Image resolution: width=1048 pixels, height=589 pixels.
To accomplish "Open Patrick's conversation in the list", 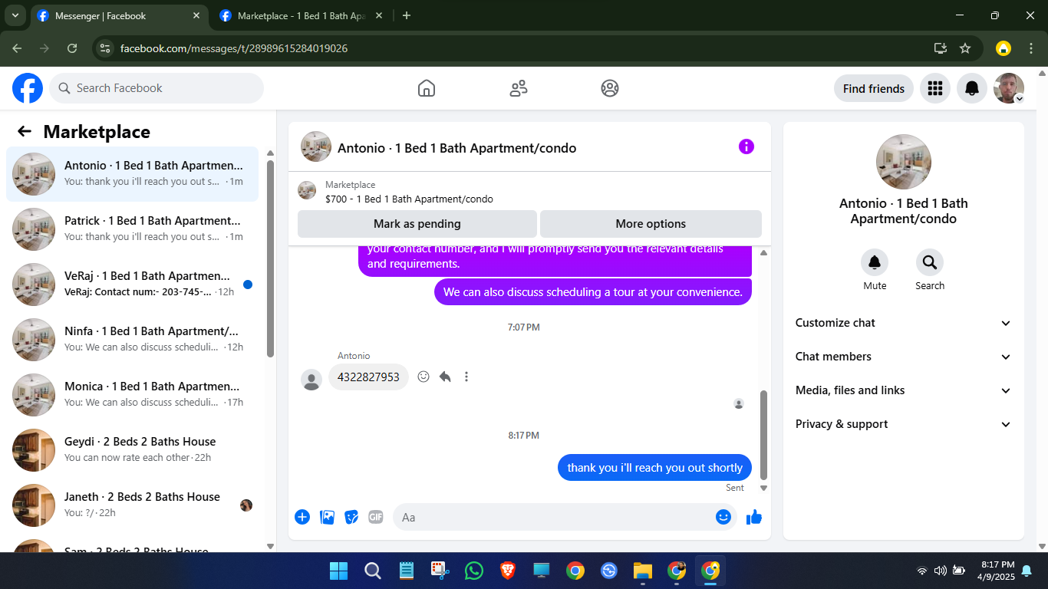I will [132, 229].
